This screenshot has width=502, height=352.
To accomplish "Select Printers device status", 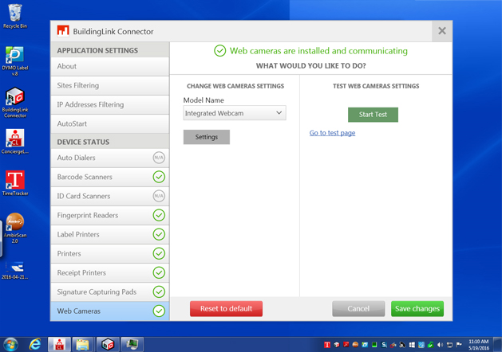I will click(x=110, y=253).
